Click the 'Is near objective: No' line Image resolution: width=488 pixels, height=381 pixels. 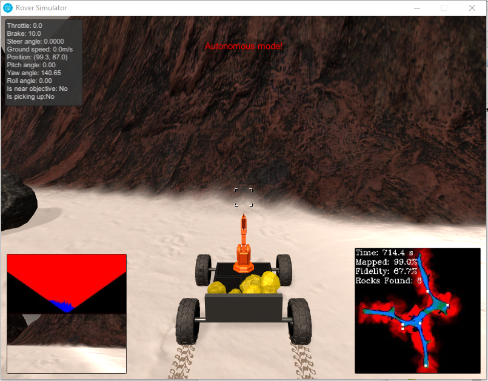pyautogui.click(x=38, y=88)
